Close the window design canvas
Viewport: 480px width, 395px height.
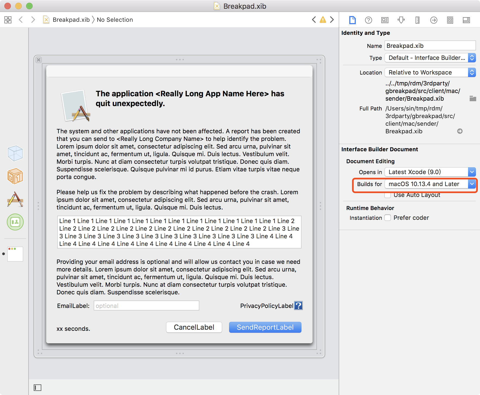(39, 60)
